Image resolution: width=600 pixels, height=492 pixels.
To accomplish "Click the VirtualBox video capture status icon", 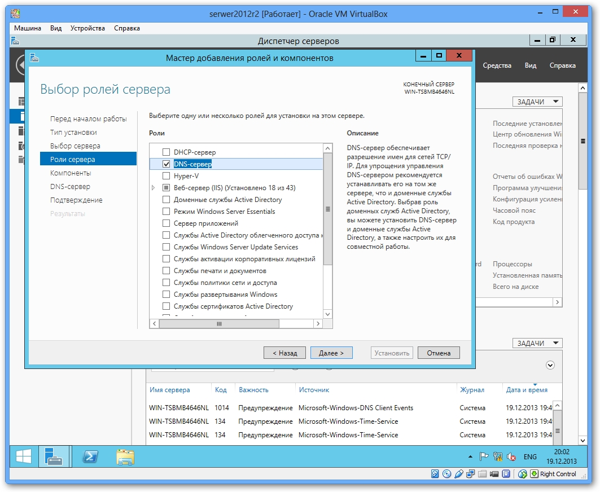I will [494, 474].
